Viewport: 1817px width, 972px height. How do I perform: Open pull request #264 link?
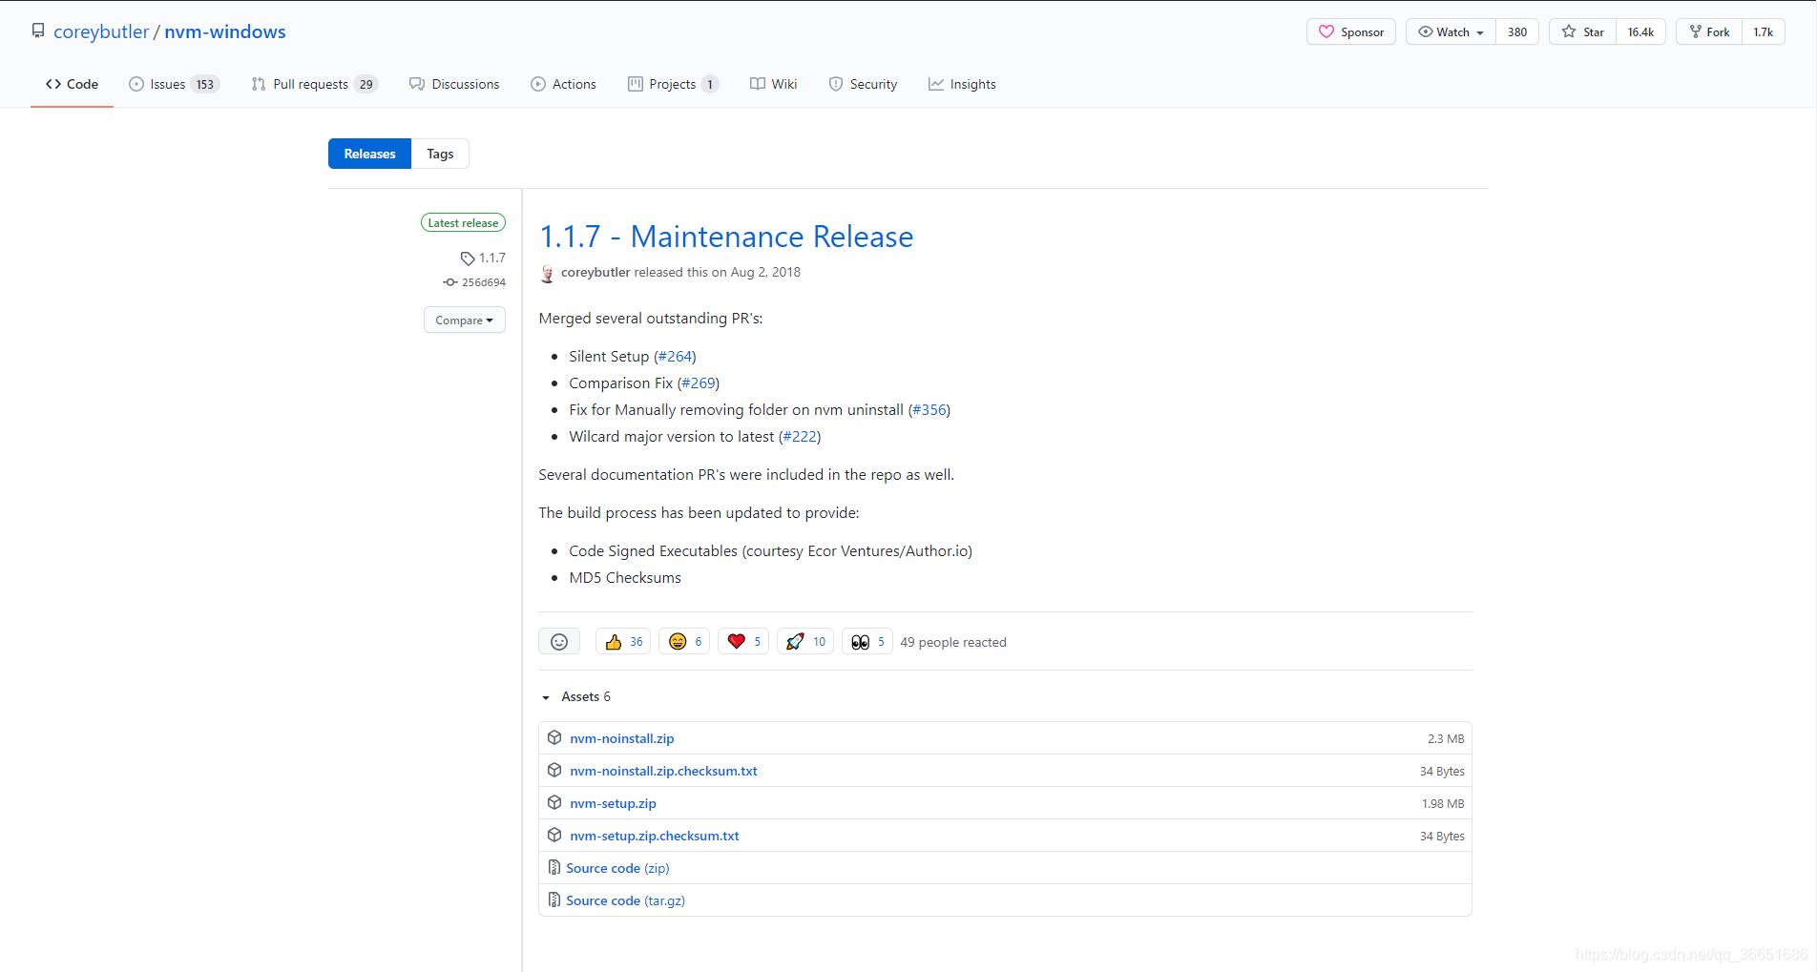(x=676, y=356)
